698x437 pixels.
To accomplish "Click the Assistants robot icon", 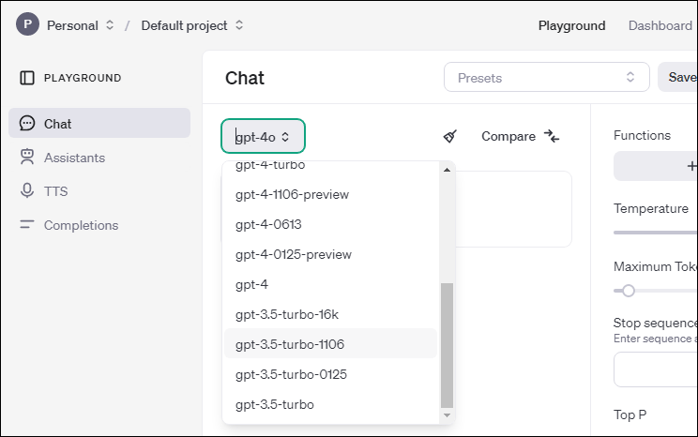I will click(27, 158).
